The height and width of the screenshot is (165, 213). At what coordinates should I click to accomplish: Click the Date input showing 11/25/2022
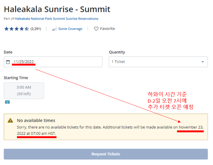coord(53,62)
